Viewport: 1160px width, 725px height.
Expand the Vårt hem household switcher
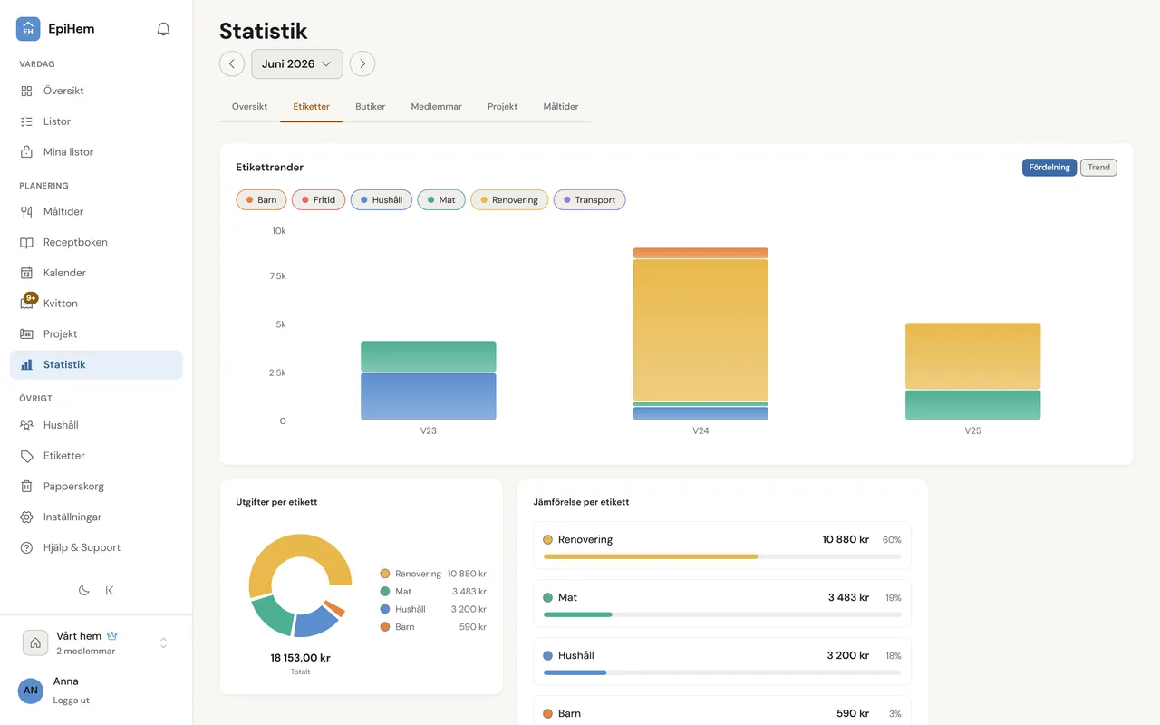(x=163, y=643)
